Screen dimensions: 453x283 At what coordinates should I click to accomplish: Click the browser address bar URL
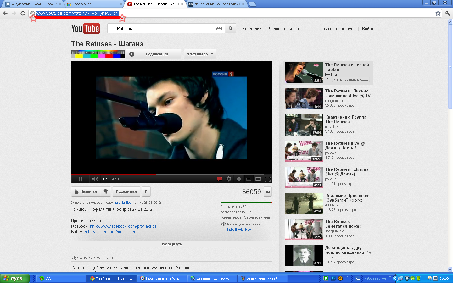tap(78, 13)
